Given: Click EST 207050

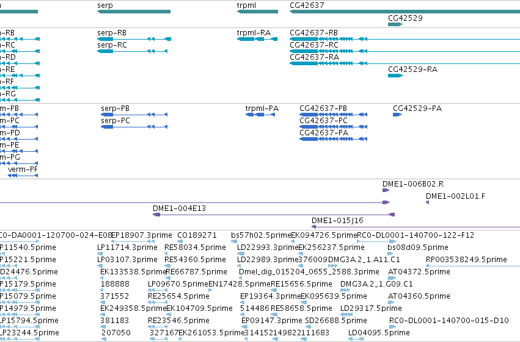Looking at the screenshot, I should pyautogui.click(x=104, y=339).
